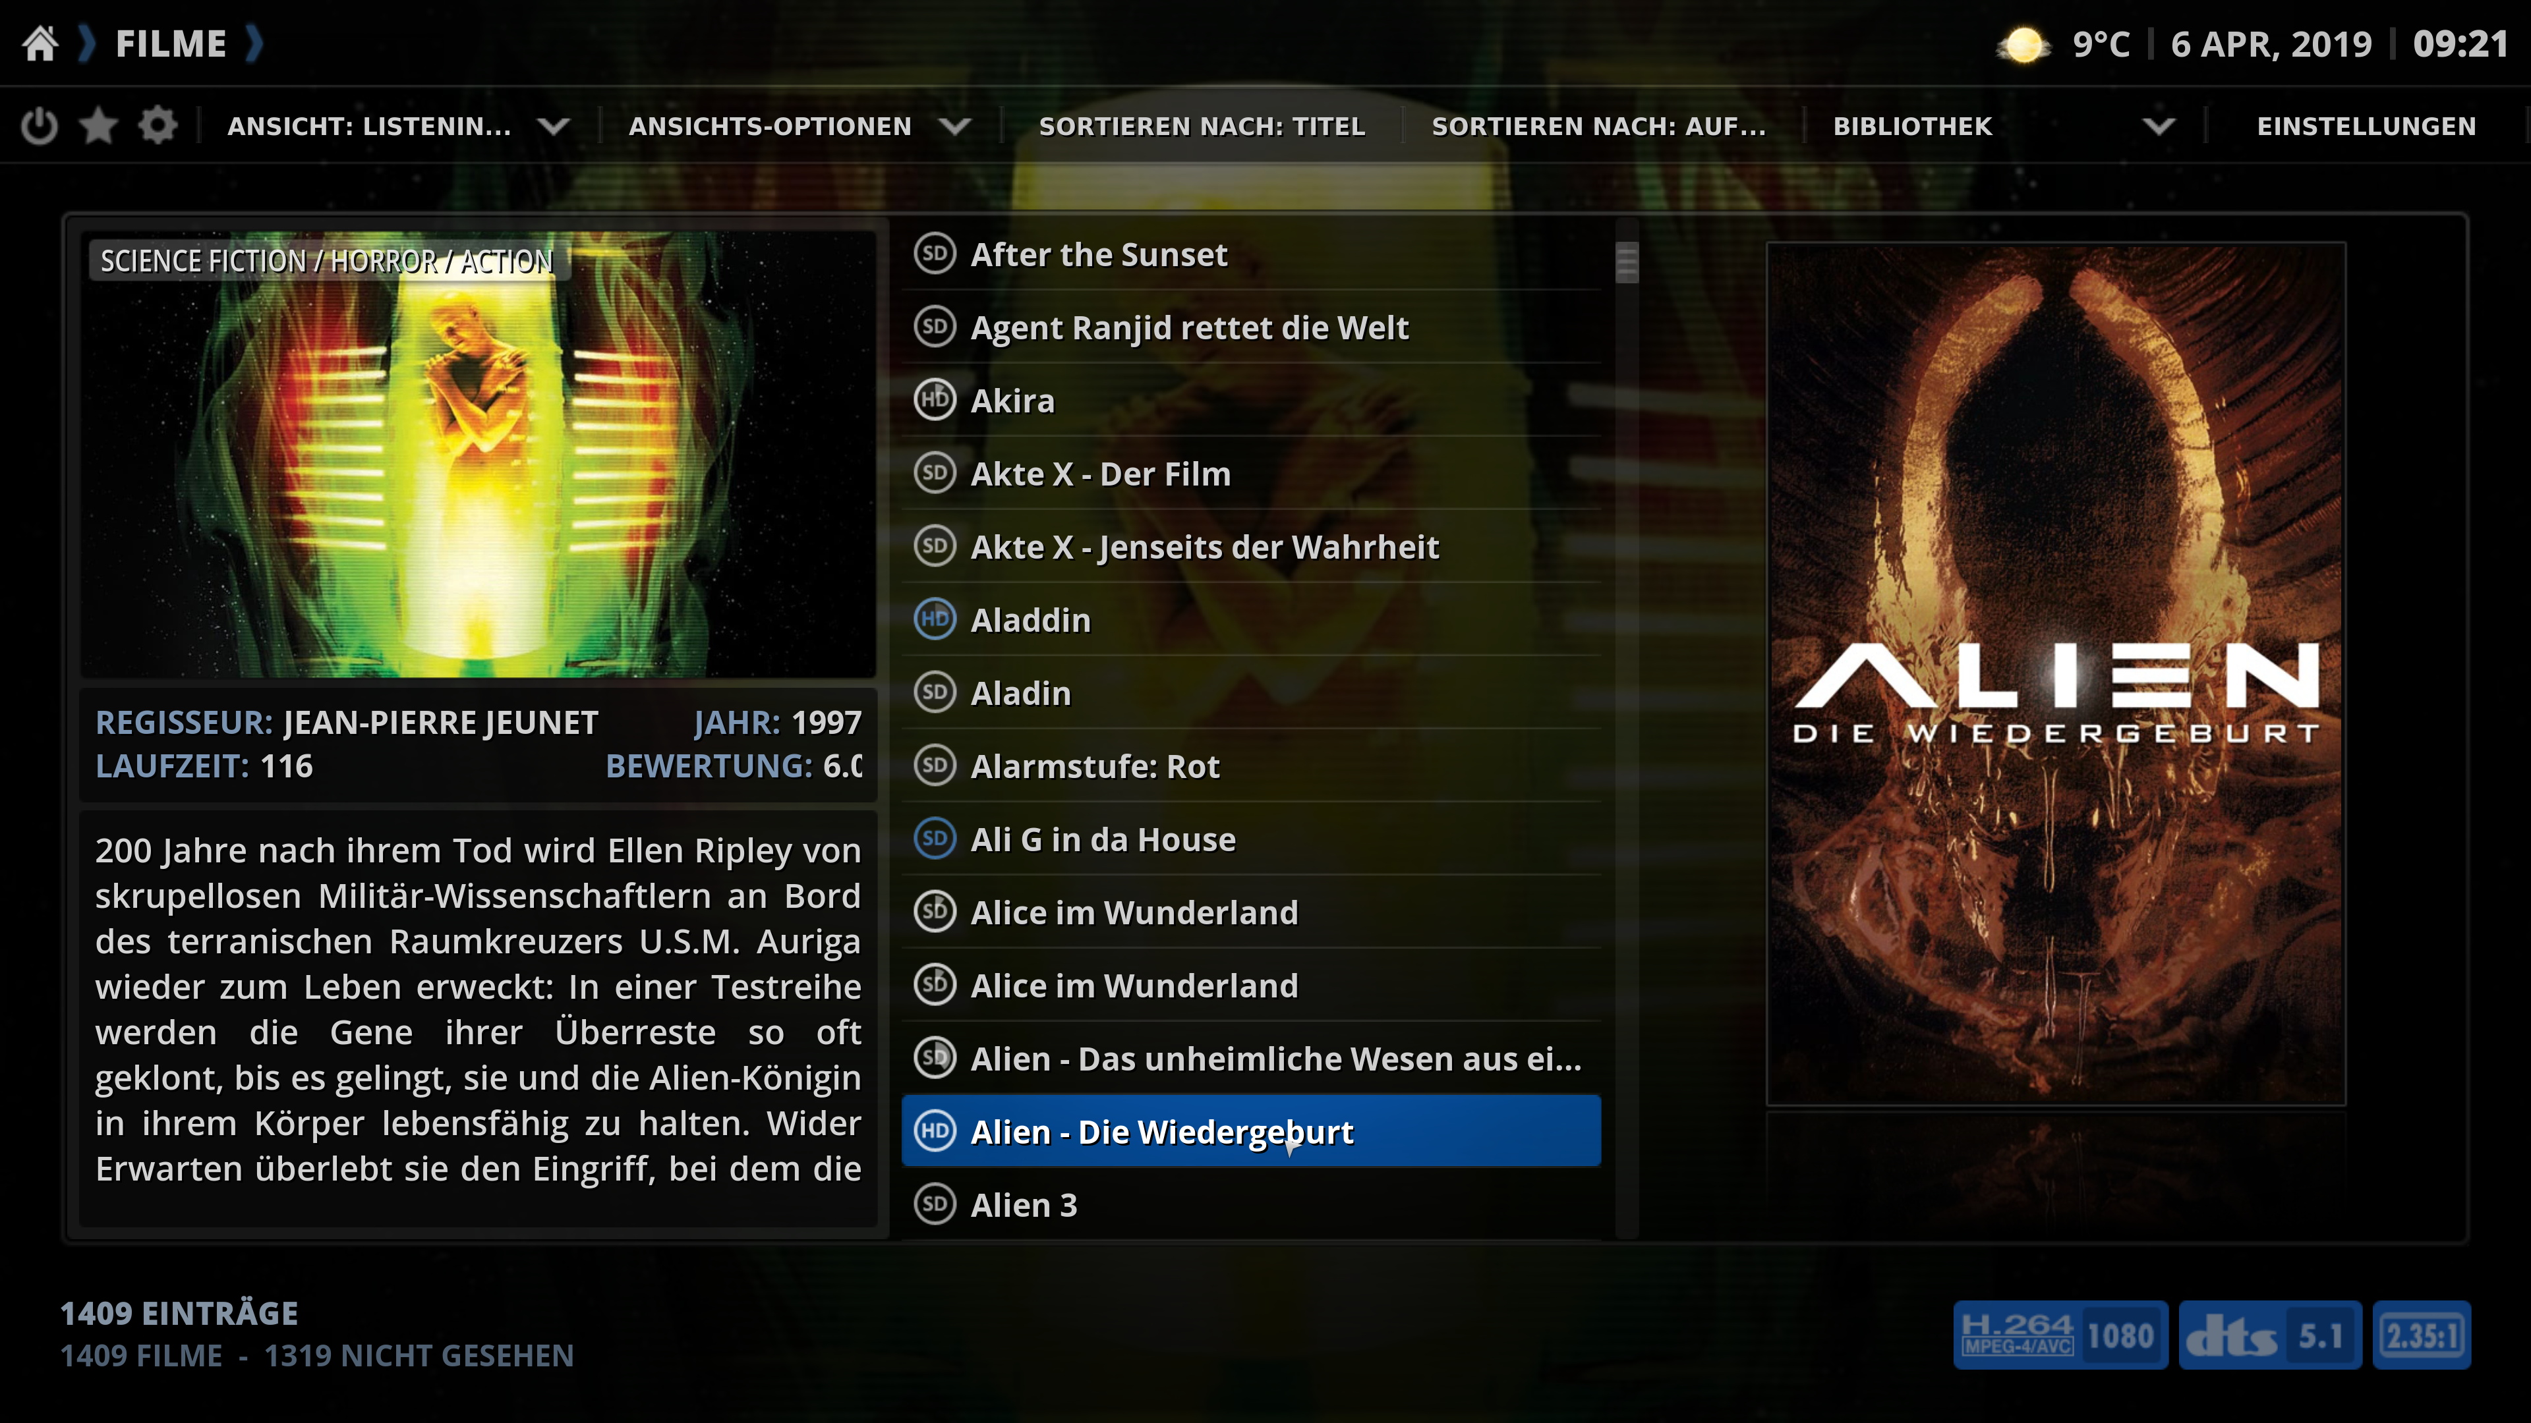The image size is (2531, 1423).
Task: Click the weather sun icon
Action: tap(2023, 45)
